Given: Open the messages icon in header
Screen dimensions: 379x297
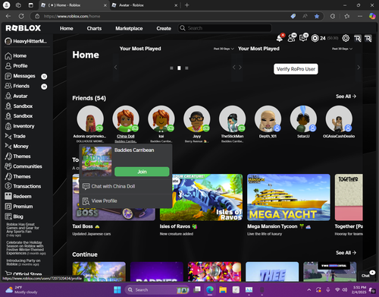Looking at the screenshot, I should coord(303,38).
